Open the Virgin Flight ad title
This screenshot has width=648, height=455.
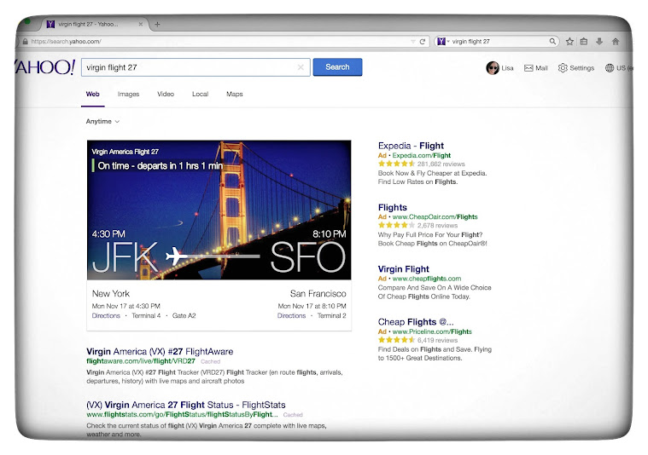[403, 269]
